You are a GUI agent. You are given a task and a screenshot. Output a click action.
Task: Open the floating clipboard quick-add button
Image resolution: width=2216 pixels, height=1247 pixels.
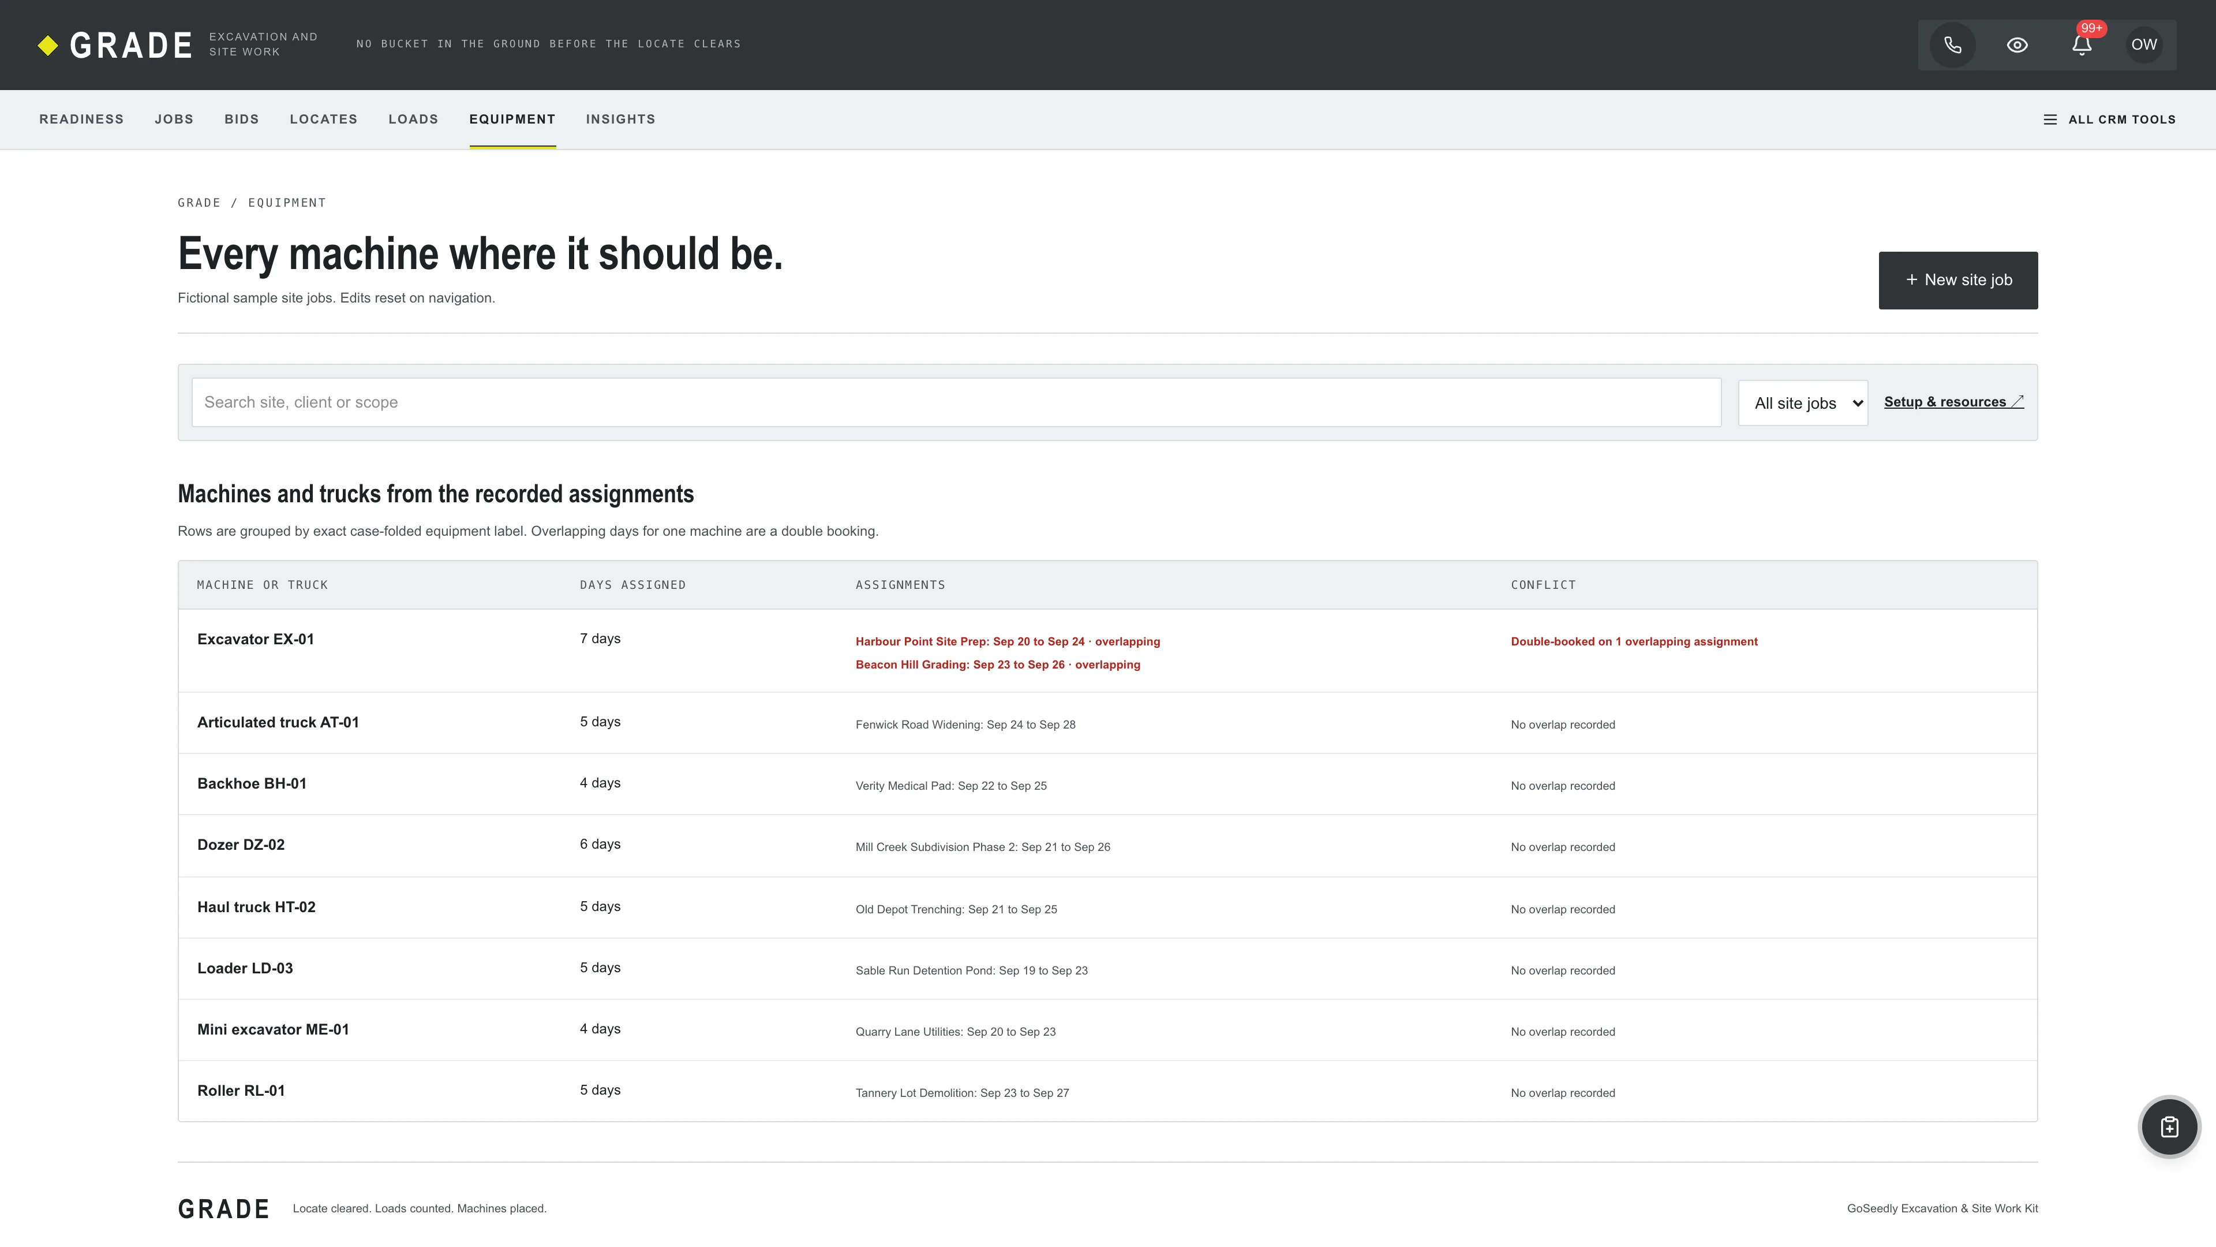pos(2170,1127)
